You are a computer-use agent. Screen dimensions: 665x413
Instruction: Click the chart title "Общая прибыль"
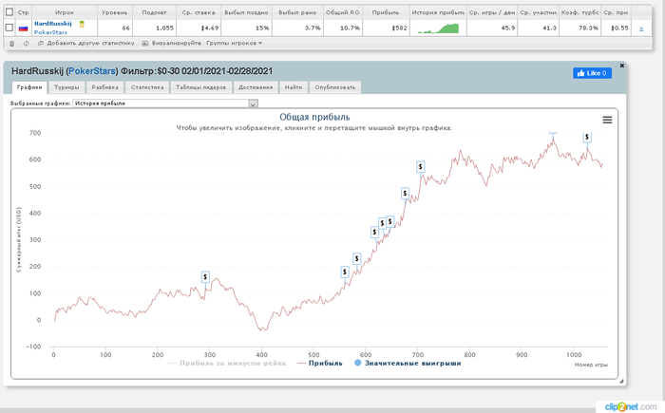(x=314, y=118)
